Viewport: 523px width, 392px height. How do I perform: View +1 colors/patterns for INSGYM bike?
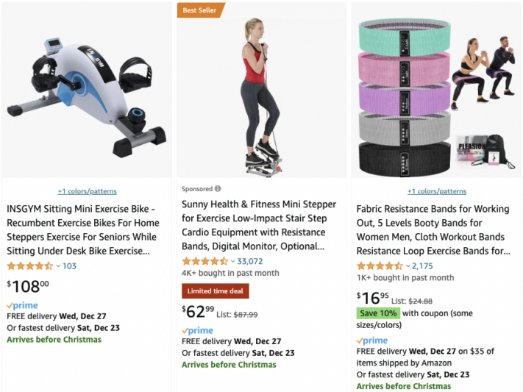[87, 191]
